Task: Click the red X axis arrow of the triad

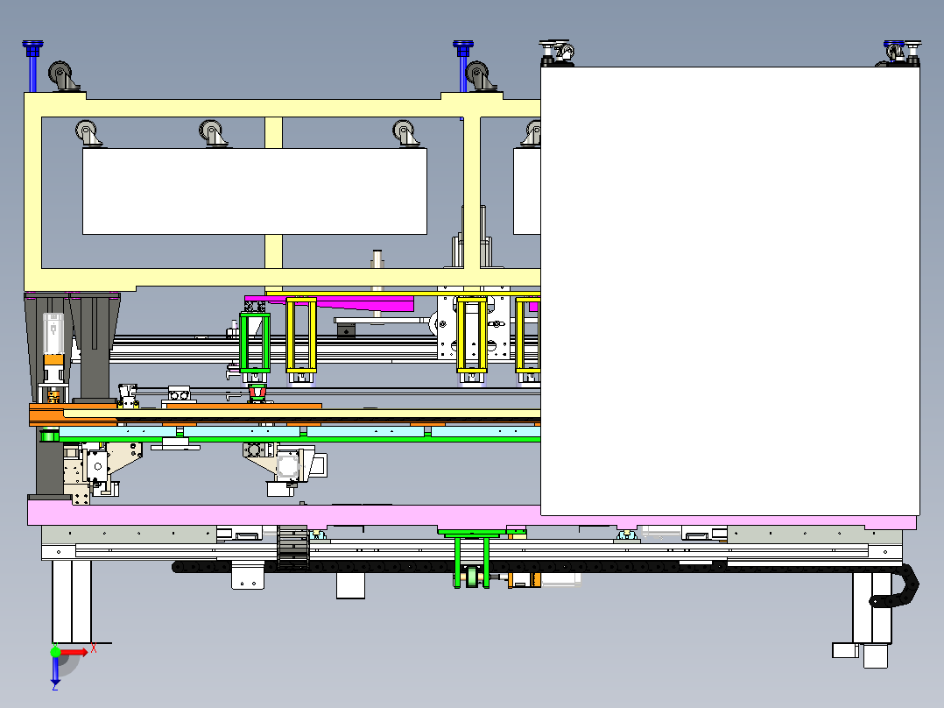Action: coord(75,652)
